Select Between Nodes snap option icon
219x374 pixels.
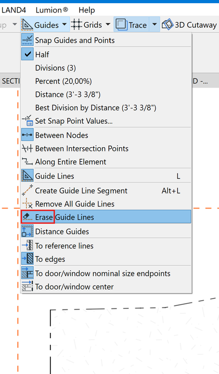coord(28,135)
